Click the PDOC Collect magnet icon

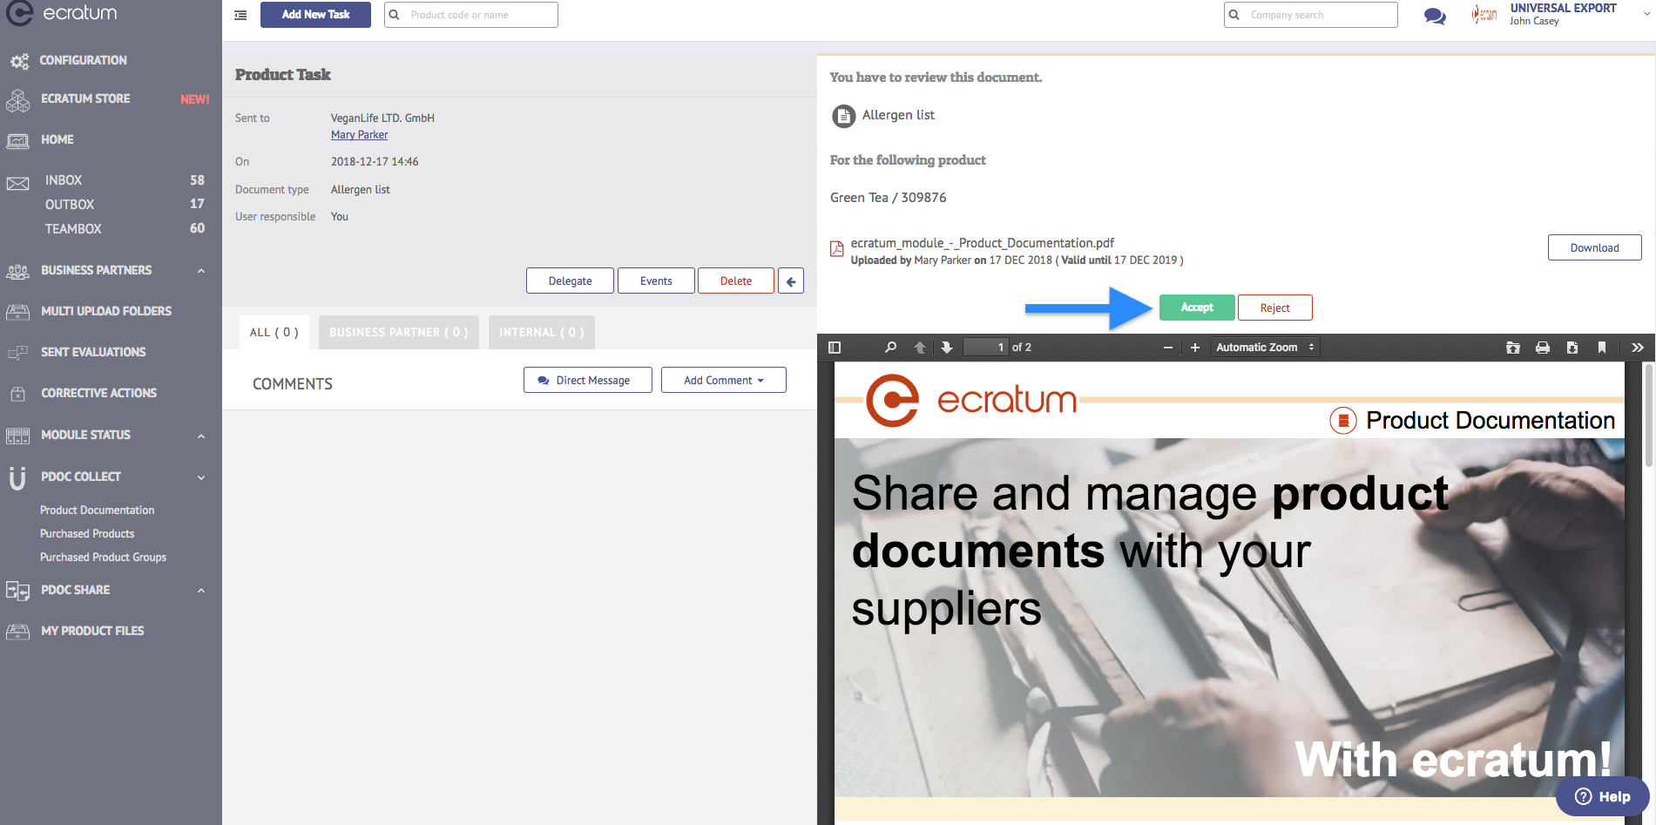tap(17, 478)
